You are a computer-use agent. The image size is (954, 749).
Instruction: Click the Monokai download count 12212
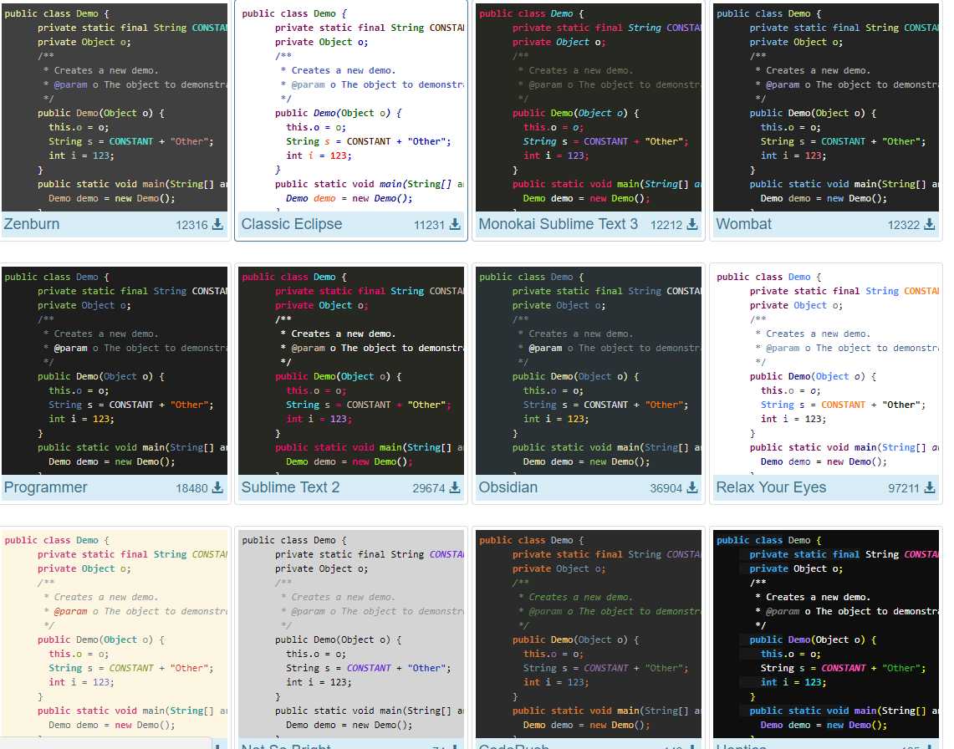(666, 225)
